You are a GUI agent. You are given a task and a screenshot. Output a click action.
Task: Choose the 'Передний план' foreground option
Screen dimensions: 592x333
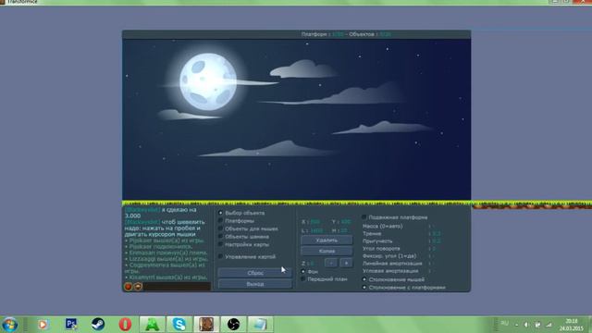click(x=324, y=279)
